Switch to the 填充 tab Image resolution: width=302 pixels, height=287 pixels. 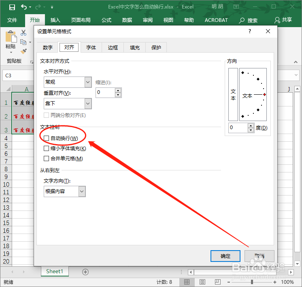click(x=135, y=47)
